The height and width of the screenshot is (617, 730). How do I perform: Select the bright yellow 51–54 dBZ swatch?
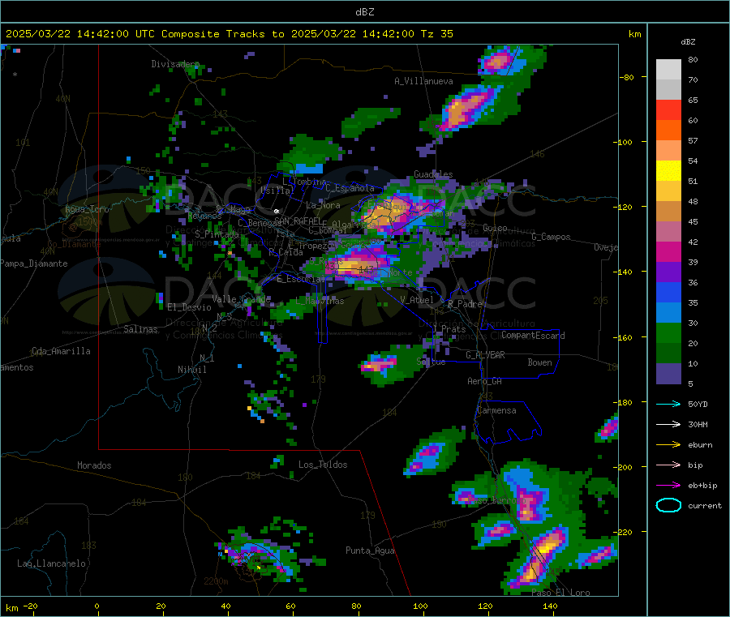coord(668,171)
